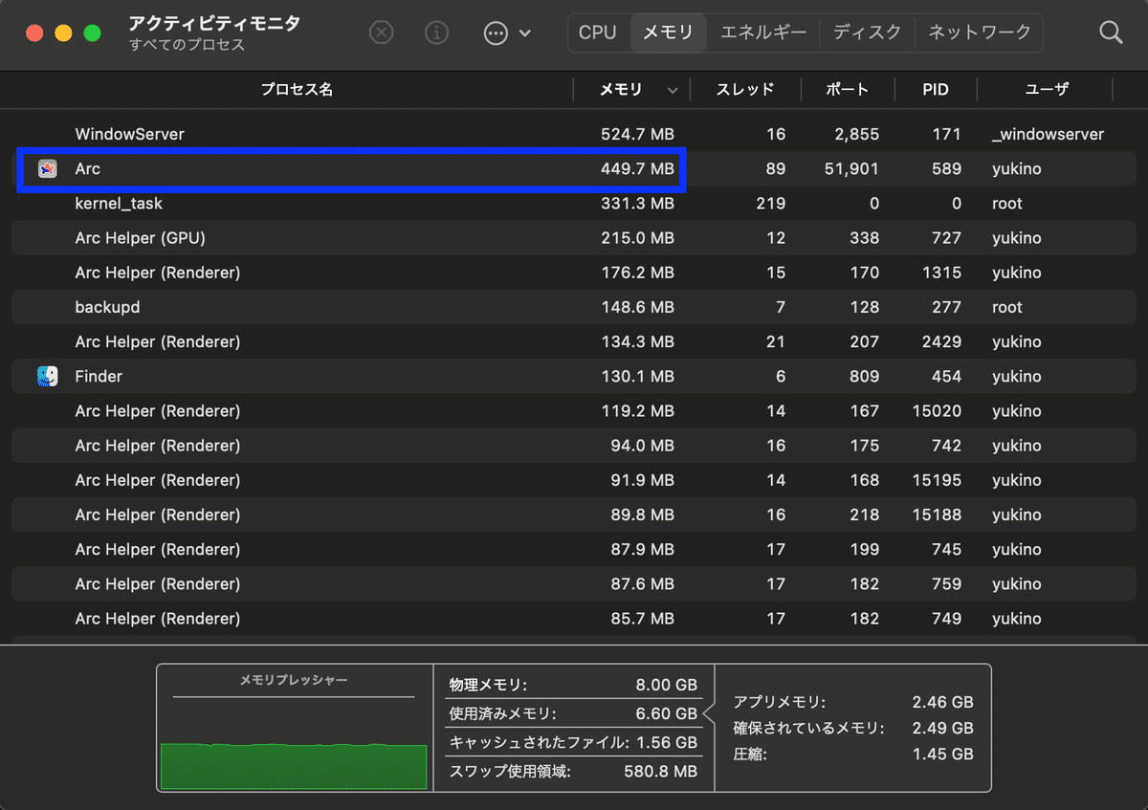Select the kernel_task process name

pyautogui.click(x=119, y=204)
